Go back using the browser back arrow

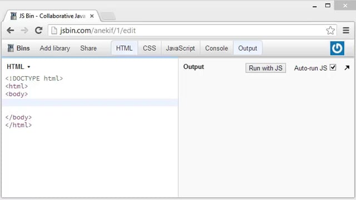click(11, 31)
